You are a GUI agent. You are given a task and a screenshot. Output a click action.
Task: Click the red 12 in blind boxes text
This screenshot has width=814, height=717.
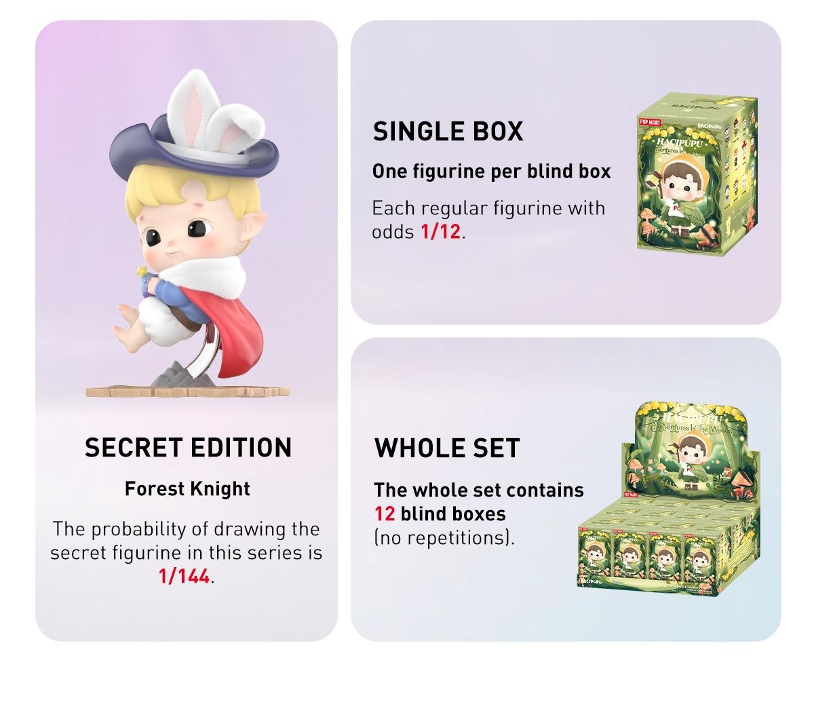385,513
